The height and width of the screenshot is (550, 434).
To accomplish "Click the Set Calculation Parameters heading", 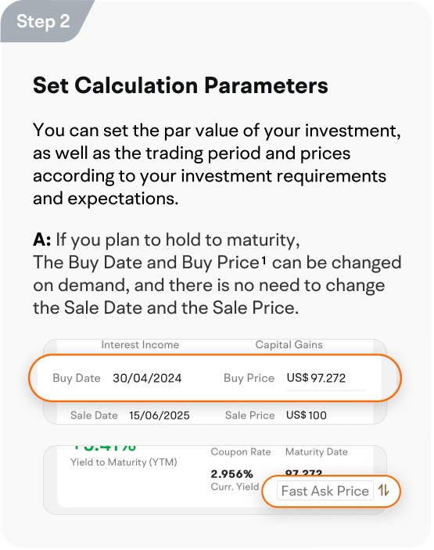I will (x=181, y=85).
